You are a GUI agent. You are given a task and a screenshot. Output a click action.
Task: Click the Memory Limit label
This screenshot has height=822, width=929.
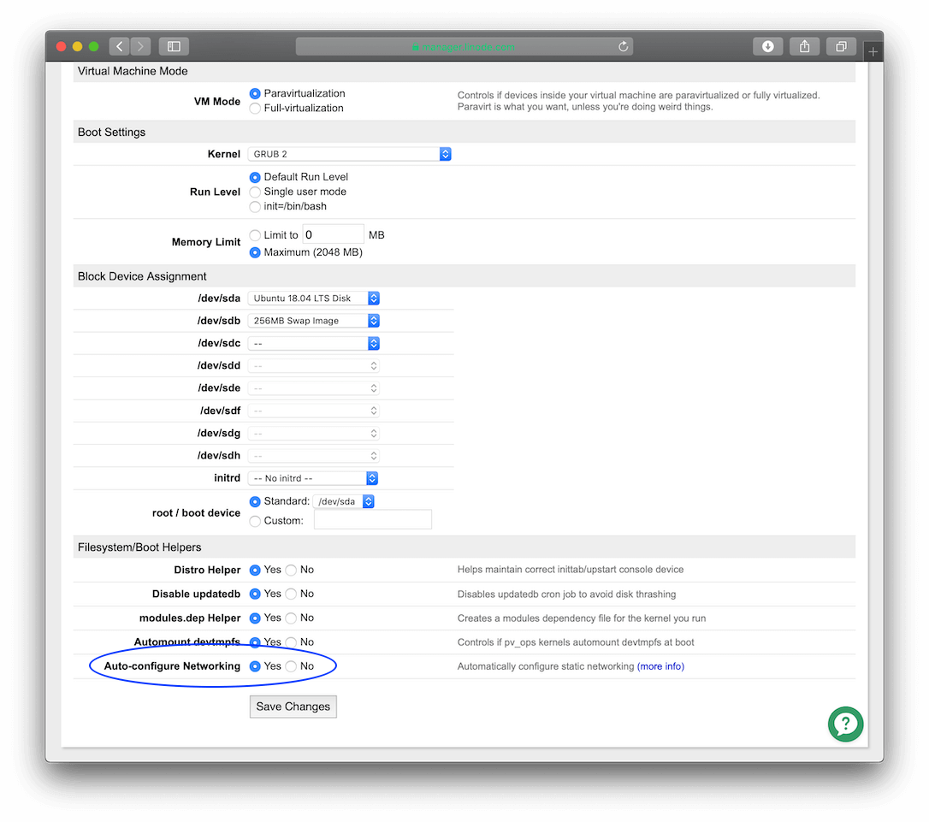tap(206, 241)
